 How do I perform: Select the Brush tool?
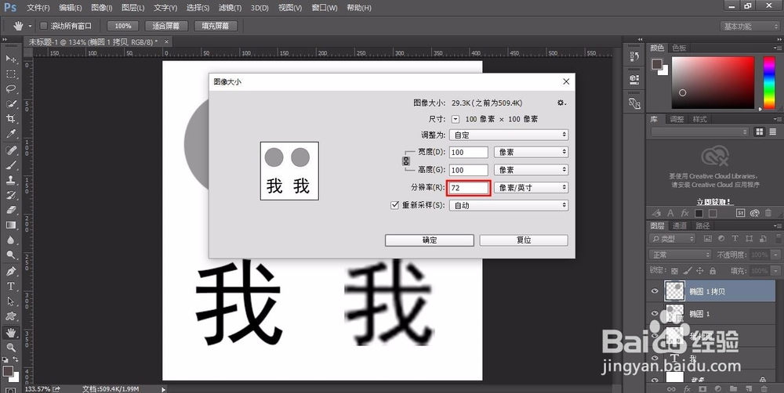click(10, 164)
